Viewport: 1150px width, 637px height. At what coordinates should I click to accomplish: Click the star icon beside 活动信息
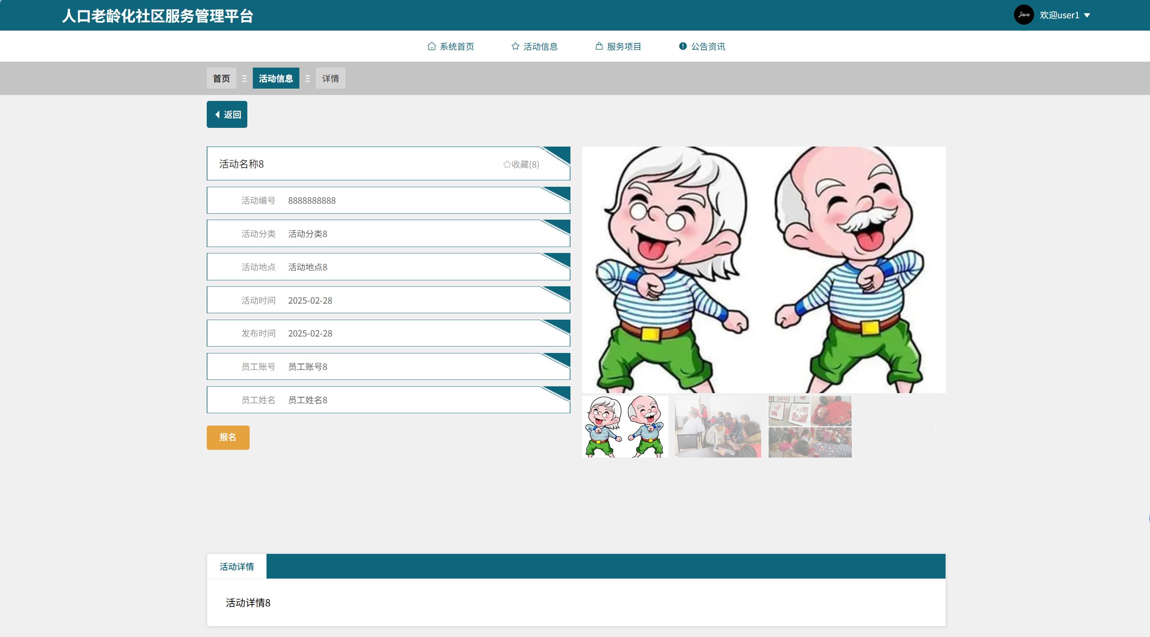(x=515, y=46)
